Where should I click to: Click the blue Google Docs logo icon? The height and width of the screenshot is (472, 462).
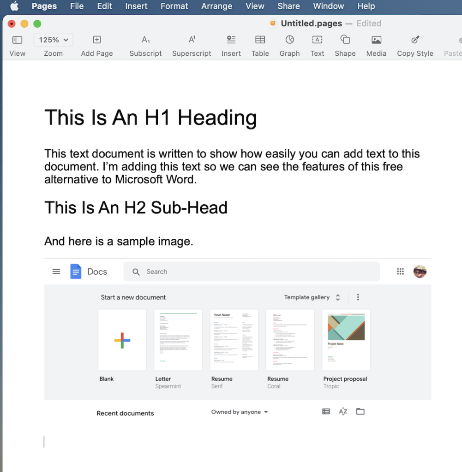click(76, 271)
